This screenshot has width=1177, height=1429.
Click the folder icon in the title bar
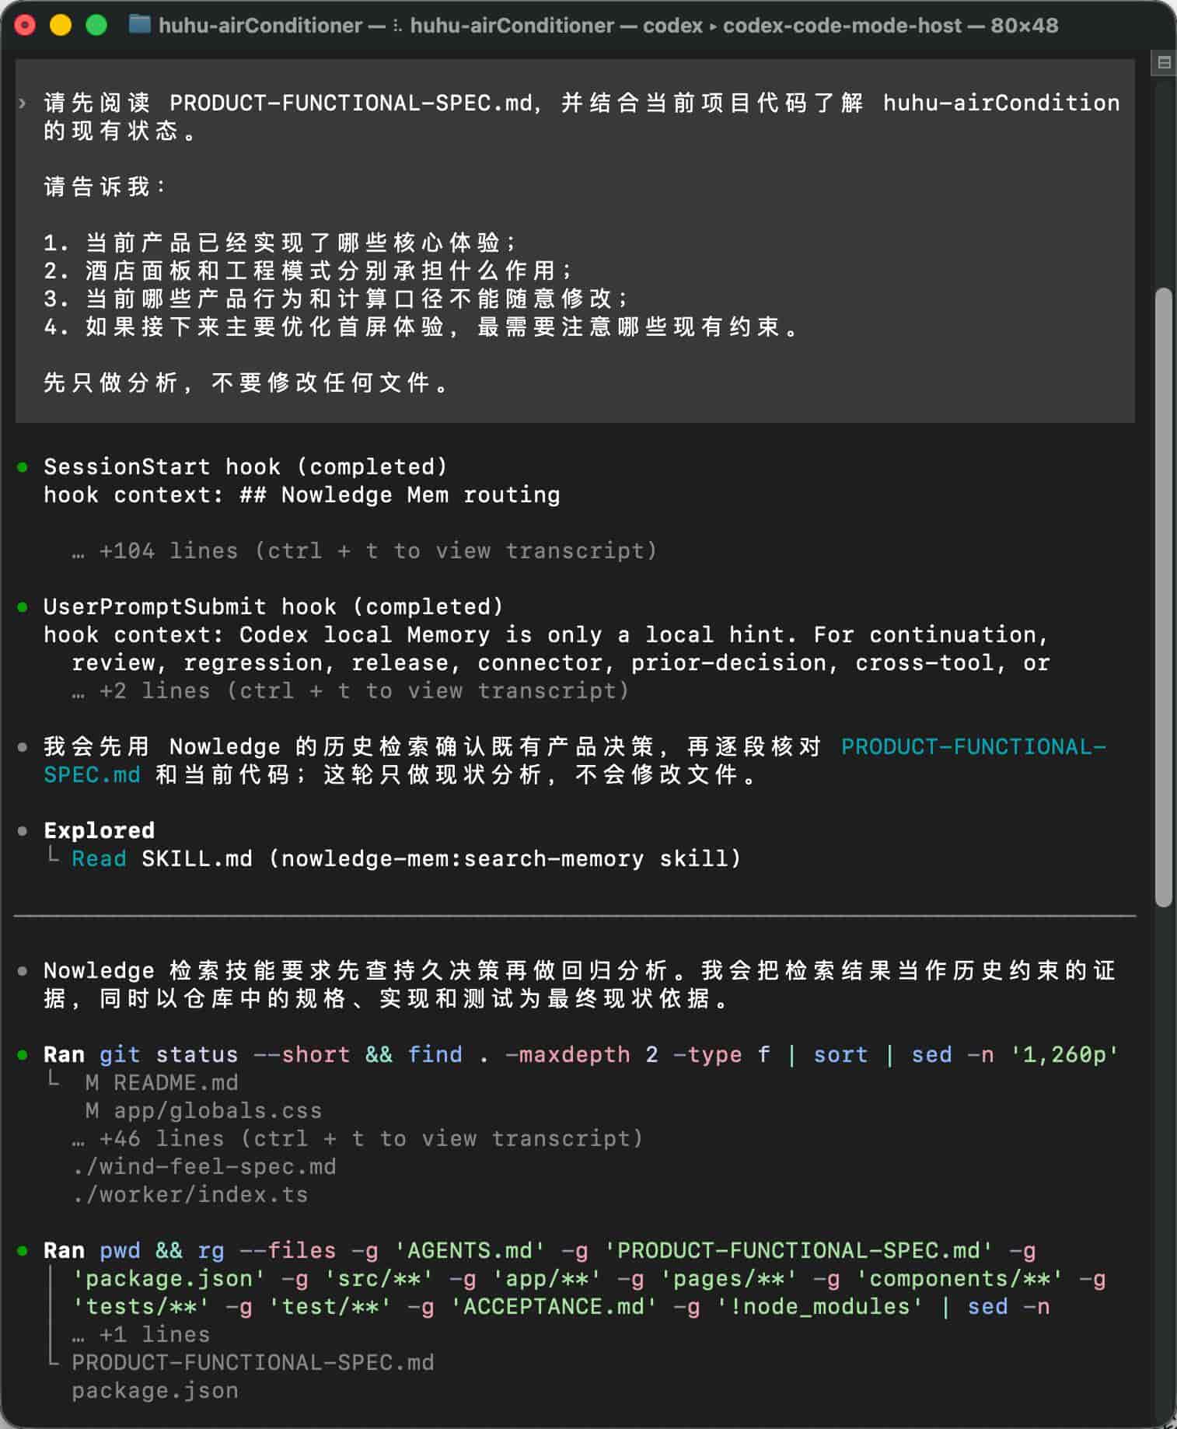(x=139, y=25)
